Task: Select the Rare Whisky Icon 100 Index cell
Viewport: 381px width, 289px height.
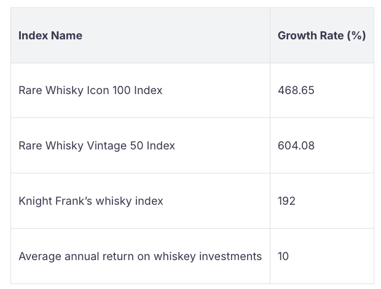Action: 90,90
